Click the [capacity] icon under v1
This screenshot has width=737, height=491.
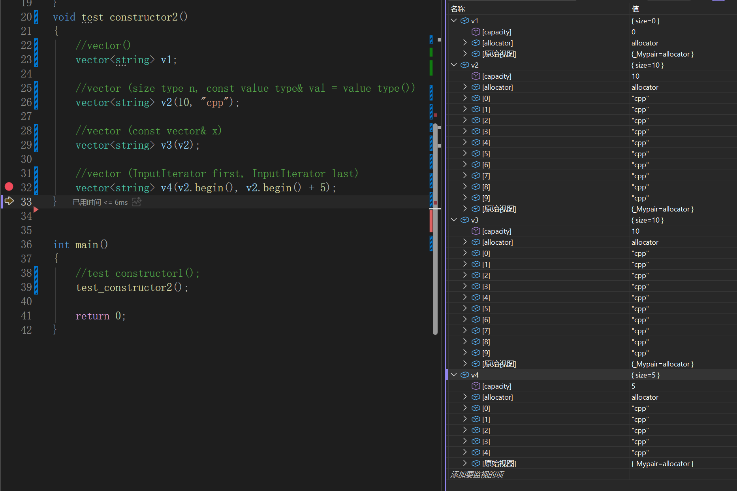[x=476, y=32]
